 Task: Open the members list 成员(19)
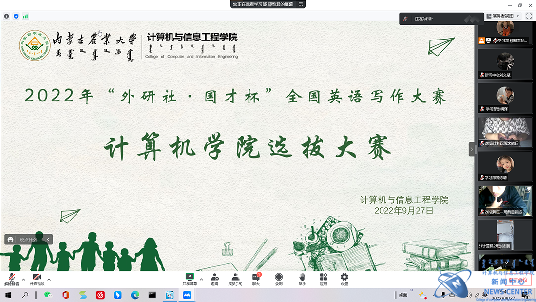[x=235, y=279]
